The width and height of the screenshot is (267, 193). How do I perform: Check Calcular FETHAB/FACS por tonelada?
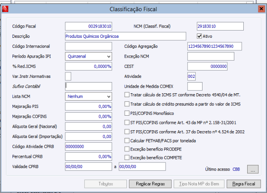[127, 141]
